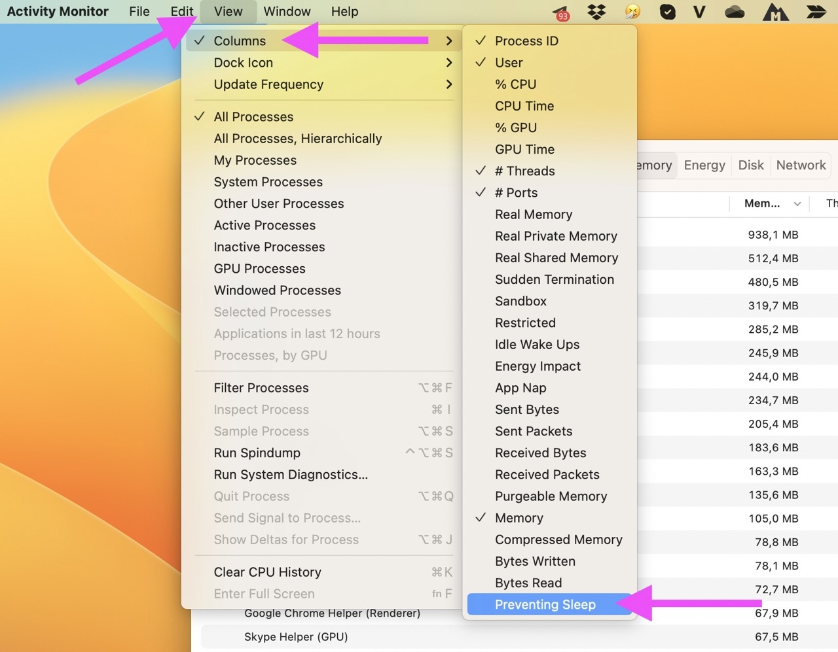Open the Help menu
This screenshot has height=652, width=838.
point(344,11)
